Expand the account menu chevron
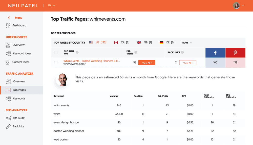 click(x=243, y=6)
